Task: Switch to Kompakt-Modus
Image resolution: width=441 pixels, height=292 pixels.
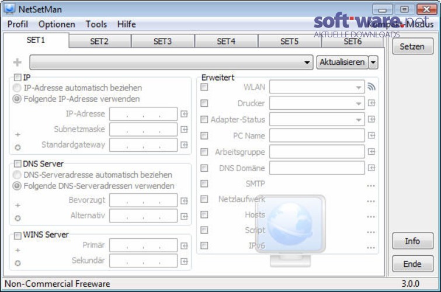Action: [x=401, y=24]
